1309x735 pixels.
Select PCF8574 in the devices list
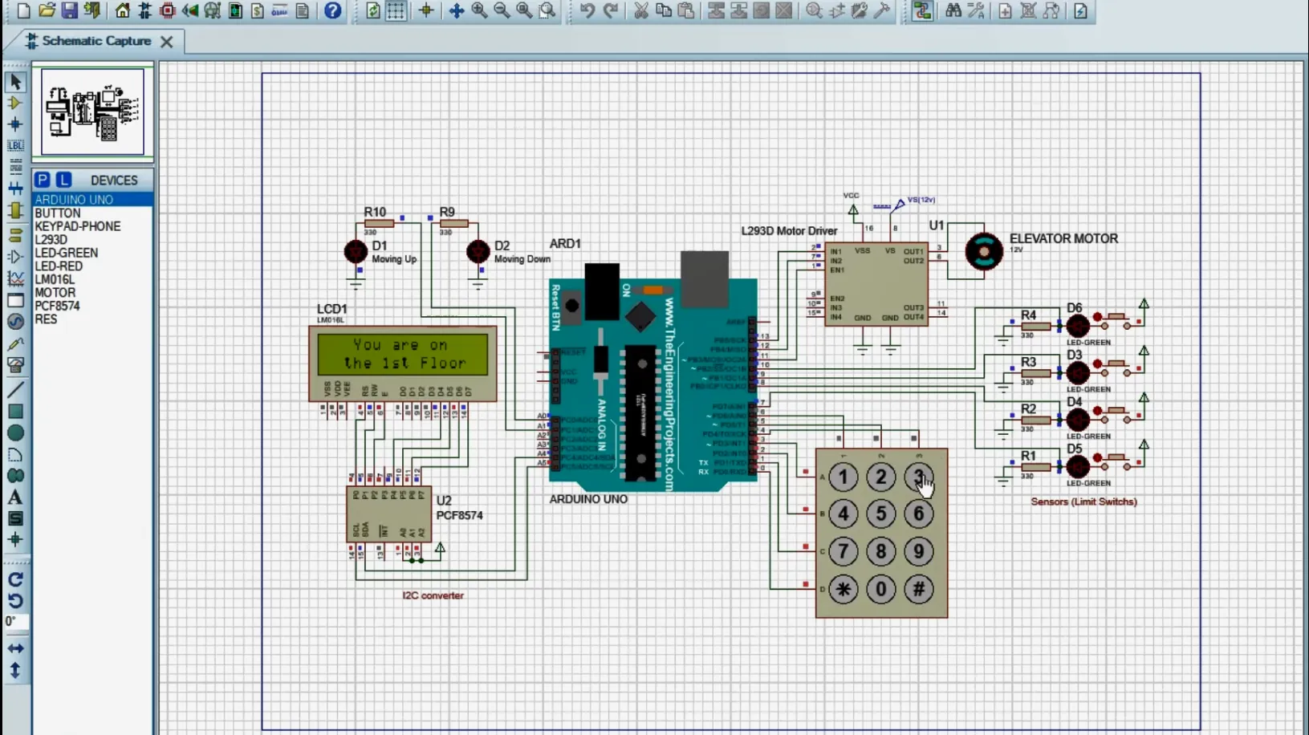point(92,306)
